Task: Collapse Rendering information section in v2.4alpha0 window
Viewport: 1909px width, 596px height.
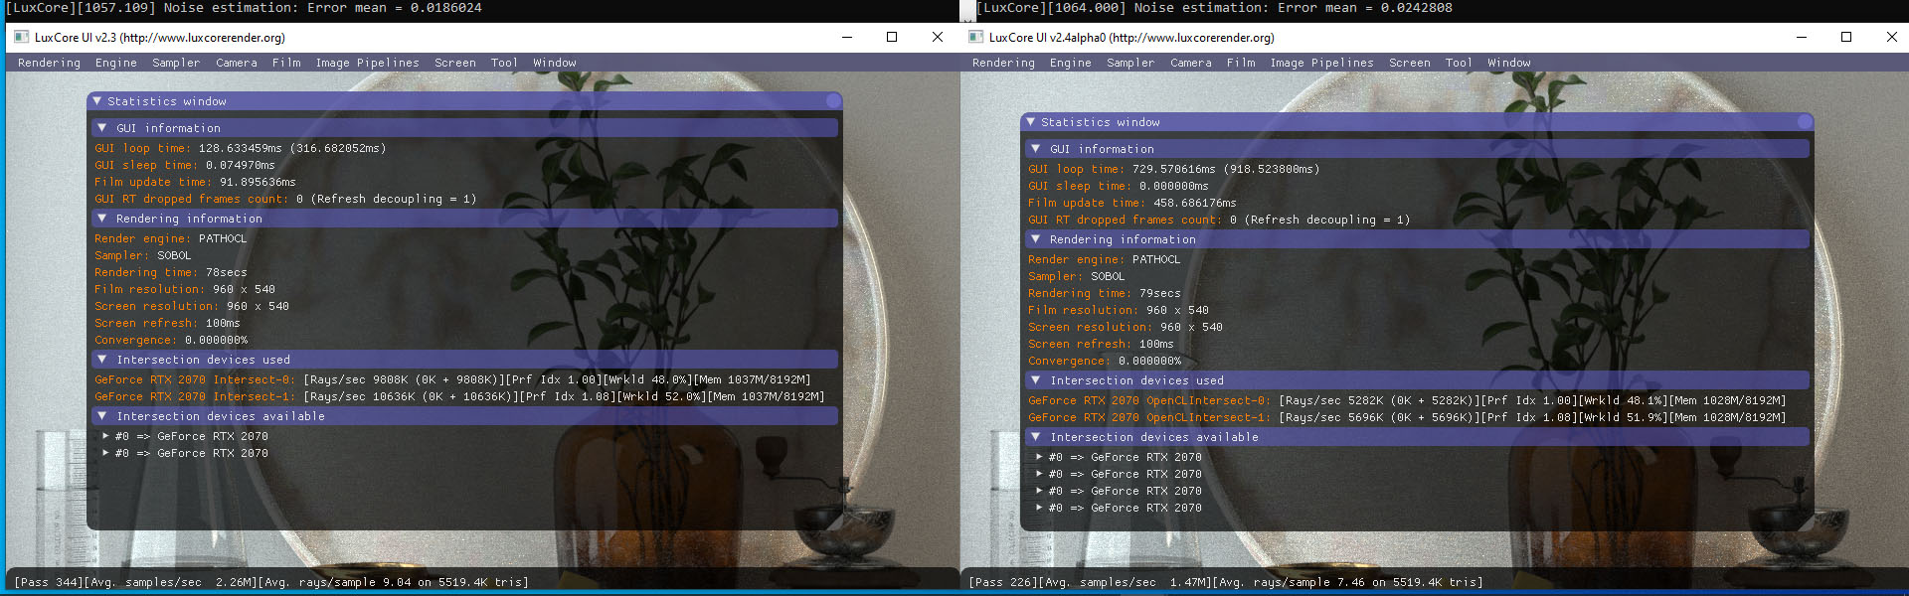Action: (1036, 239)
